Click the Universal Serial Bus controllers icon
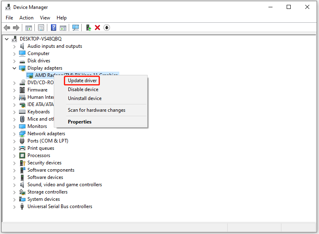The height and width of the screenshot is (234, 319). (x=22, y=206)
